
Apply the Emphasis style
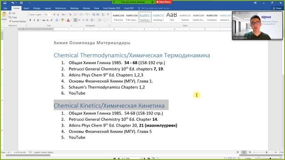point(212,17)
